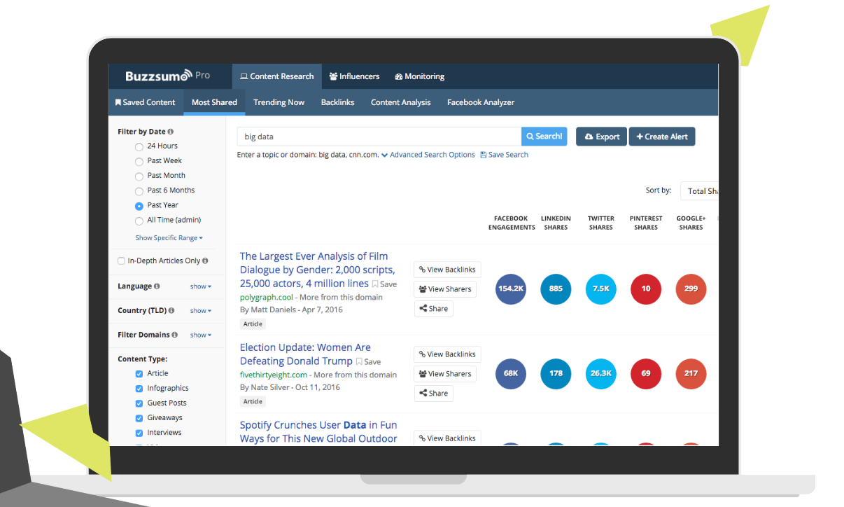Click the 10 Pinterest shares circle

click(646, 289)
